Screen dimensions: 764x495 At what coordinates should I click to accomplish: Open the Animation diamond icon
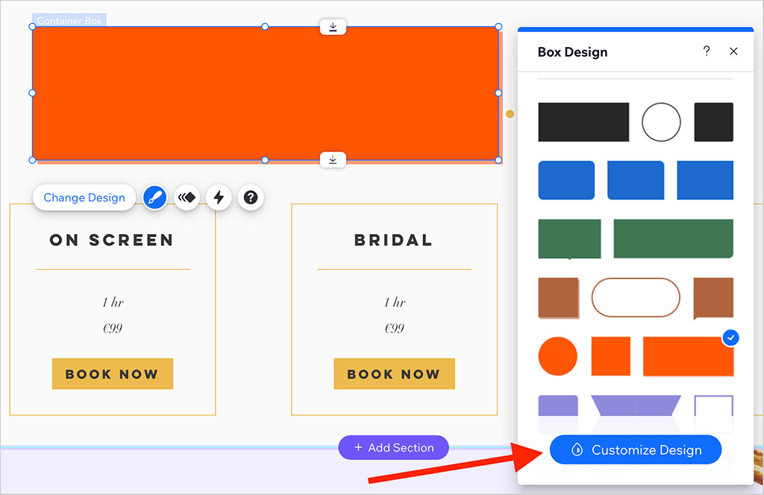pyautogui.click(x=187, y=197)
